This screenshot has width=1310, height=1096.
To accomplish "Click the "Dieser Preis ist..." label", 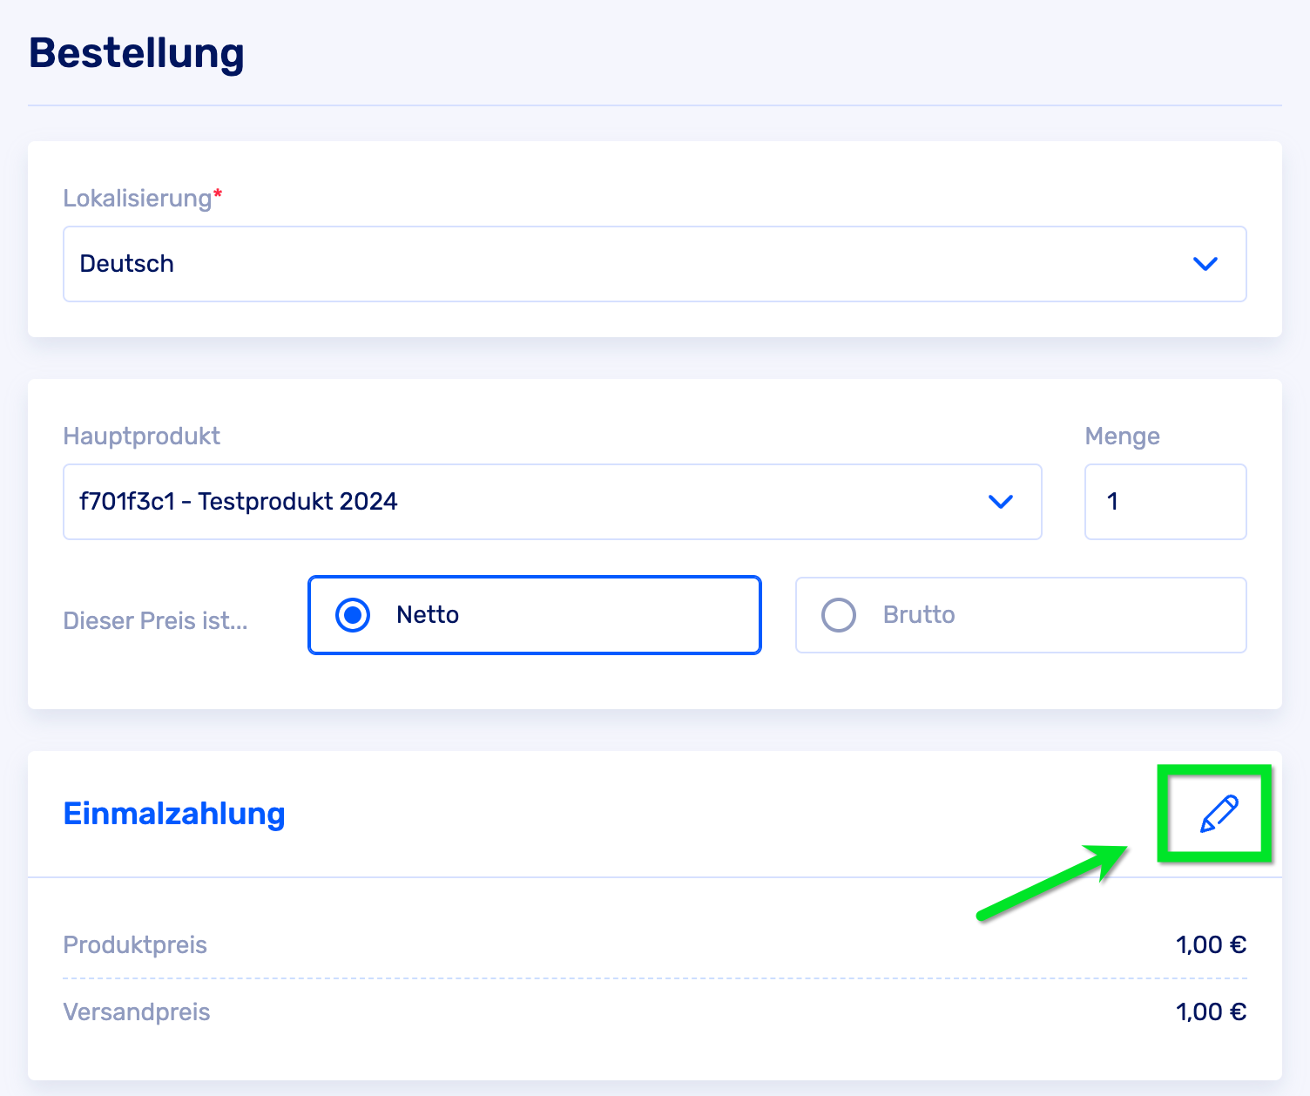I will 156,621.
